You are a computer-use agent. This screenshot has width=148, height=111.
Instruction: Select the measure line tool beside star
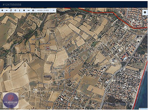pos(29,10)
